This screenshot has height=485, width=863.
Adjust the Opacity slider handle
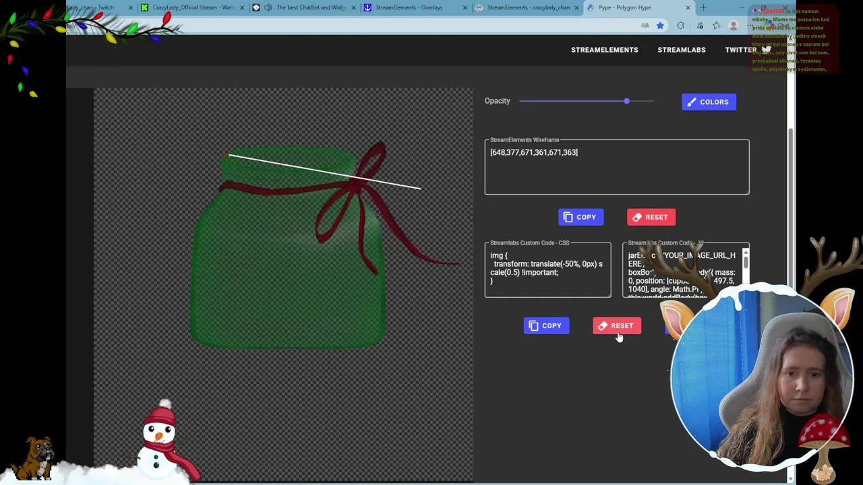(x=626, y=101)
